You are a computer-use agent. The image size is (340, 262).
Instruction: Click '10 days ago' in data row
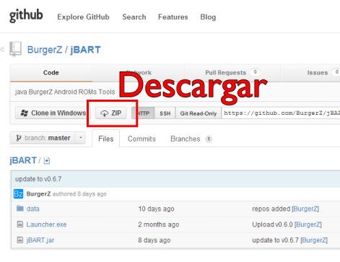tap(156, 209)
